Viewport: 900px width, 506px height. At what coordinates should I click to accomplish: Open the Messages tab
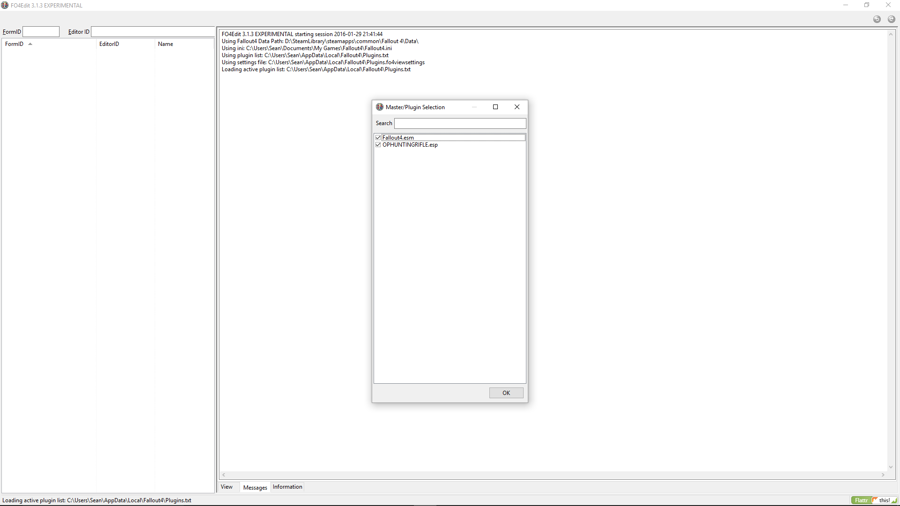[x=255, y=487]
